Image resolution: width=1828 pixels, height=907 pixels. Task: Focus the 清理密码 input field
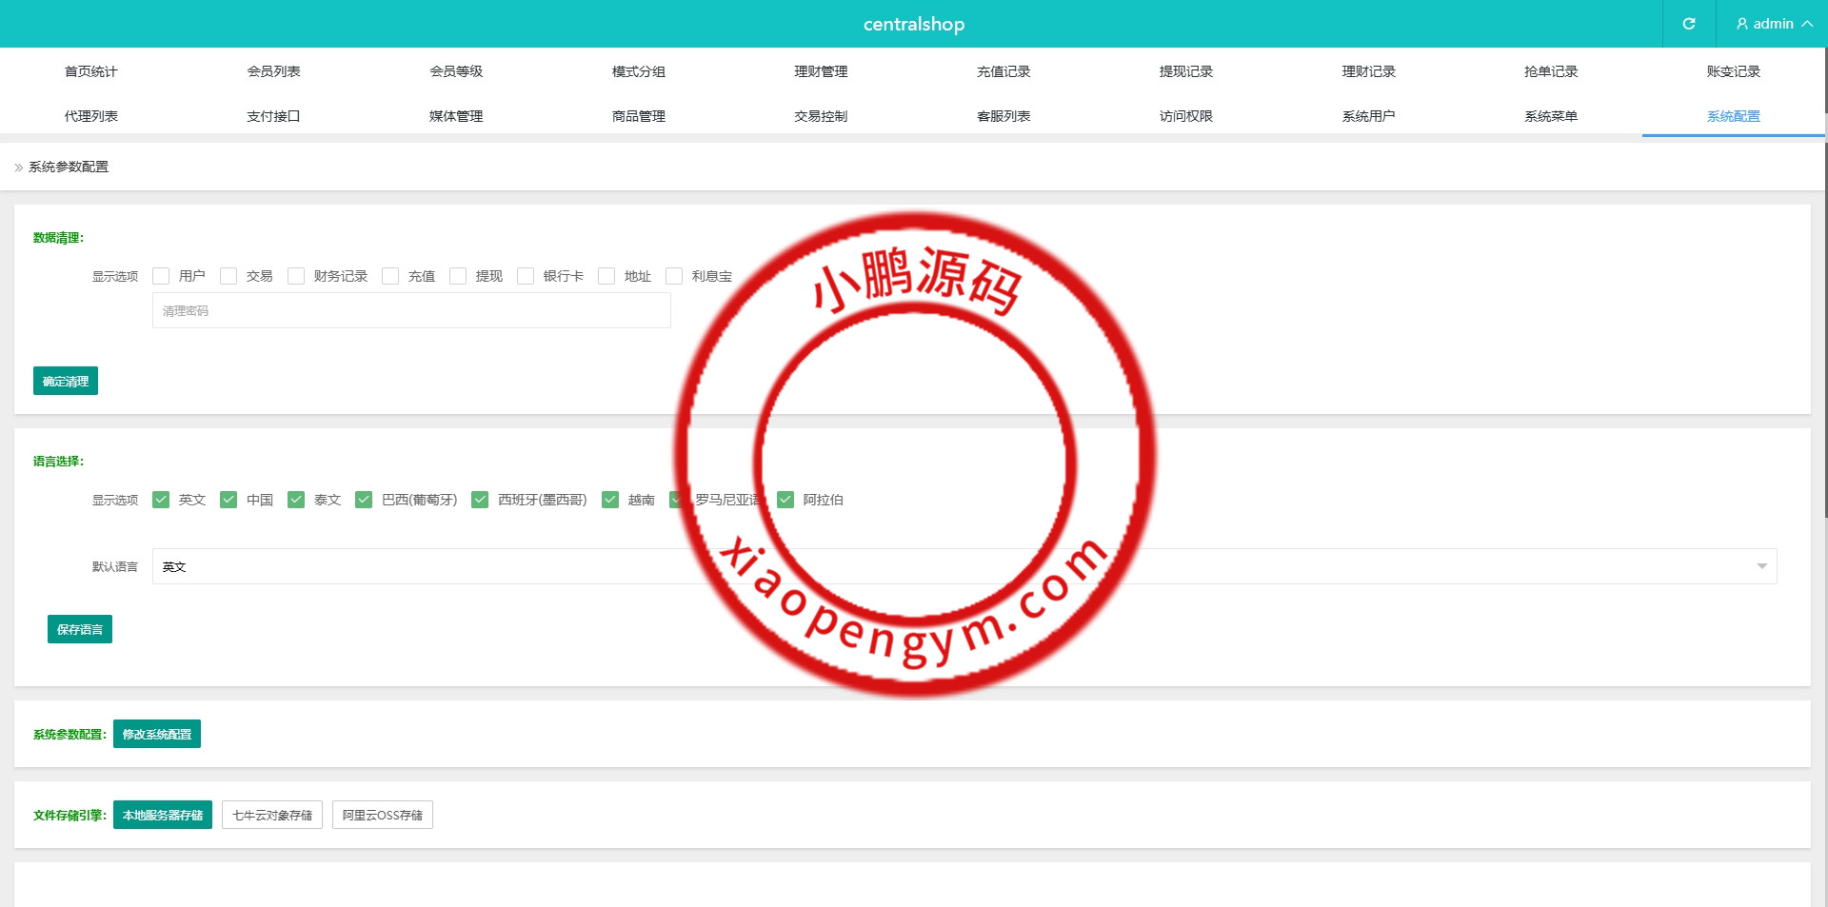411,310
